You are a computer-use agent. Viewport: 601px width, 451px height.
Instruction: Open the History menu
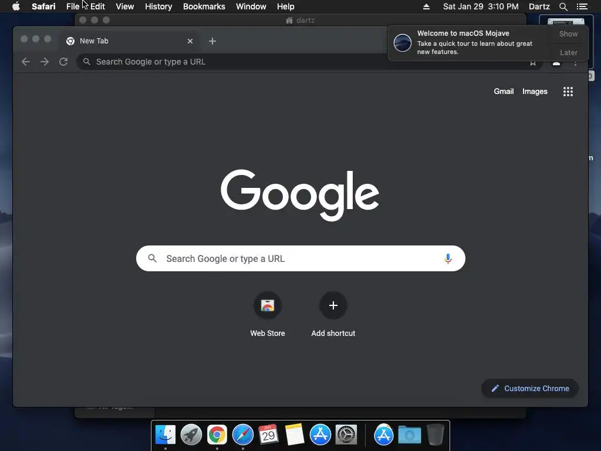click(158, 6)
